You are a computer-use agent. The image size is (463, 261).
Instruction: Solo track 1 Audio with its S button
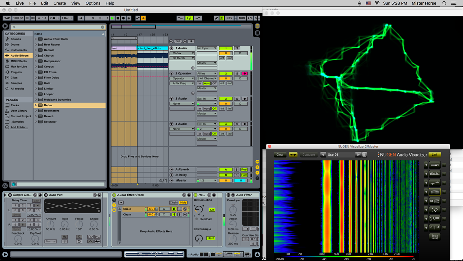point(237,48)
